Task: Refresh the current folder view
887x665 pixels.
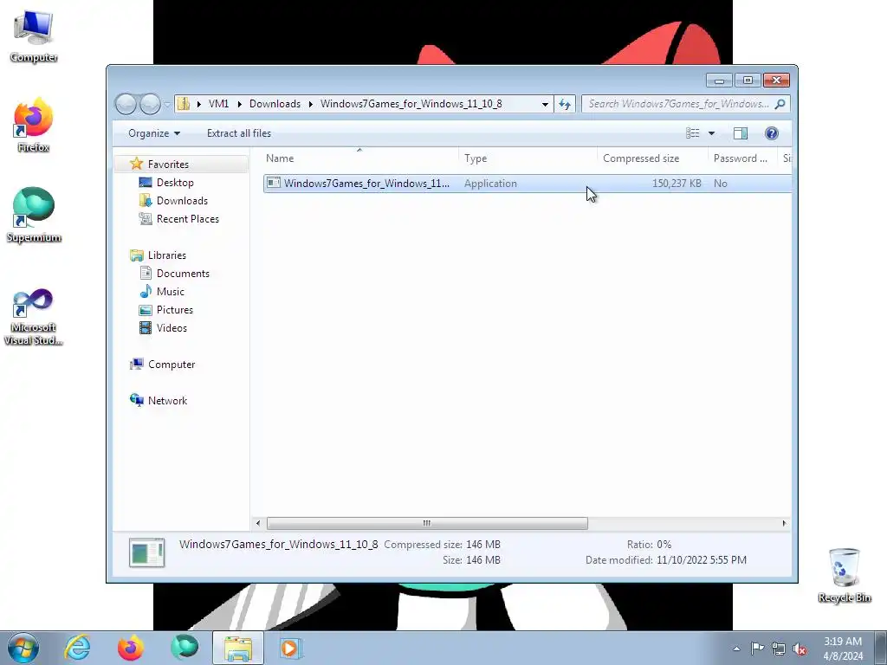Action: pos(565,104)
